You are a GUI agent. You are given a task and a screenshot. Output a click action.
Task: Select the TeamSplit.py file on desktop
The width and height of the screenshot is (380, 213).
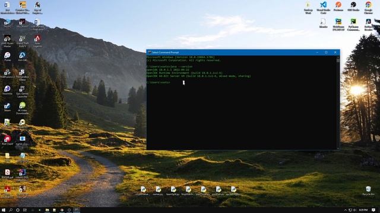173,191
